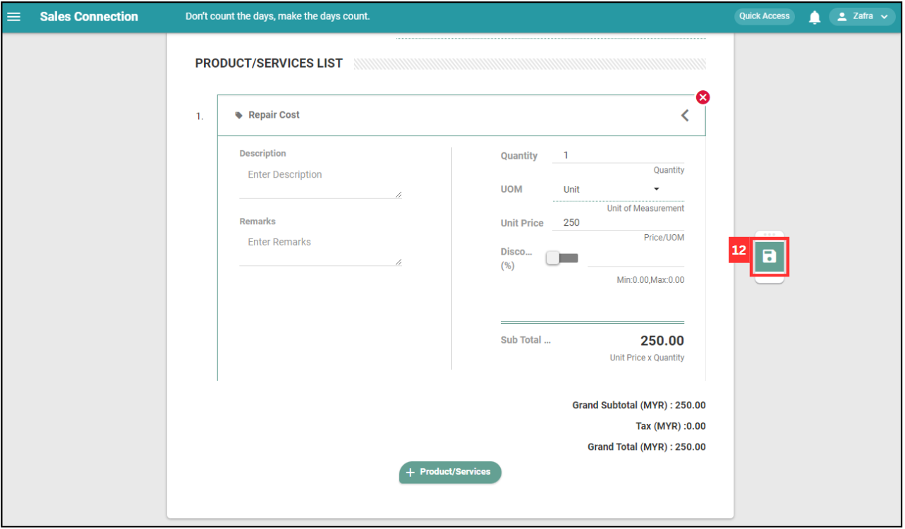This screenshot has width=905, height=529.
Task: Click the green floppy-disk save button
Action: [x=770, y=256]
